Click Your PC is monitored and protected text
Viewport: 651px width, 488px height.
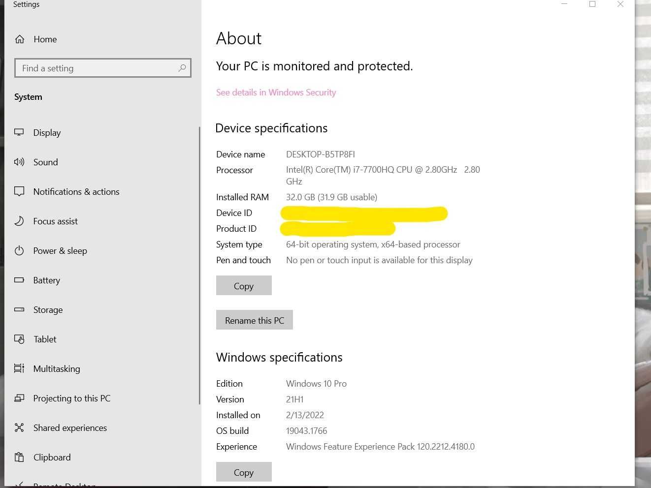click(314, 66)
